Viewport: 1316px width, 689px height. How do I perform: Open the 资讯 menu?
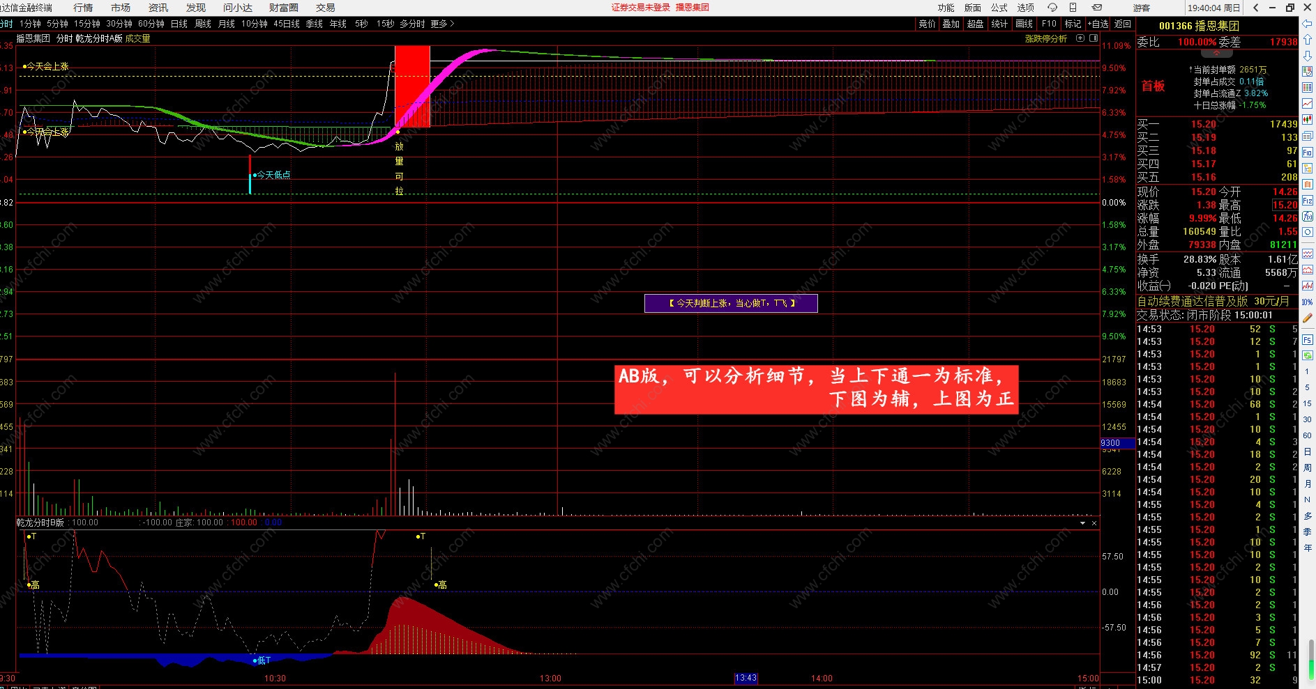158,8
